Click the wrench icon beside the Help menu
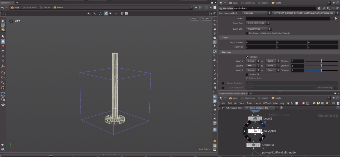The image size is (340, 157). pyautogui.click(x=288, y=103)
